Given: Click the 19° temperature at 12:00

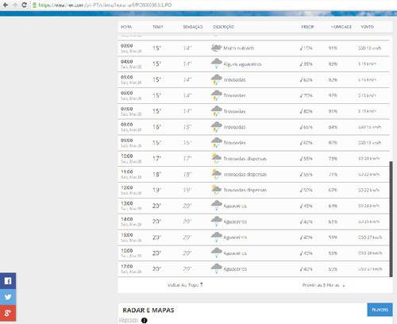Looking at the screenshot, I should coord(156,190).
